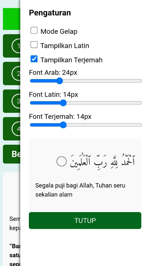Viewport: 150px width, 266px height.
Task: Click the Font Terjemah slider handle
Action: (63, 125)
